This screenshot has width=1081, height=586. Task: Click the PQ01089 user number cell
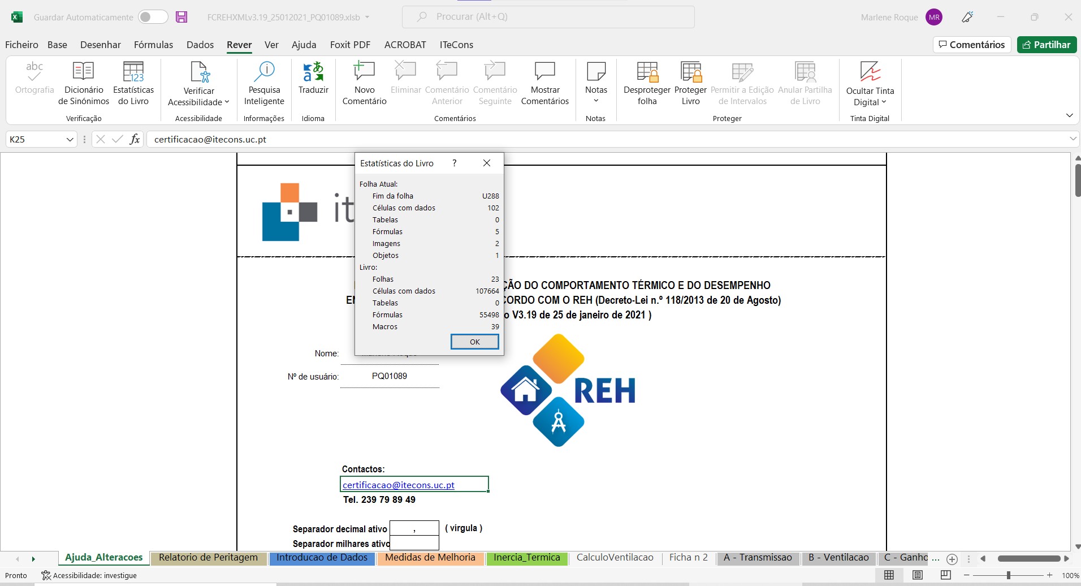coord(390,376)
